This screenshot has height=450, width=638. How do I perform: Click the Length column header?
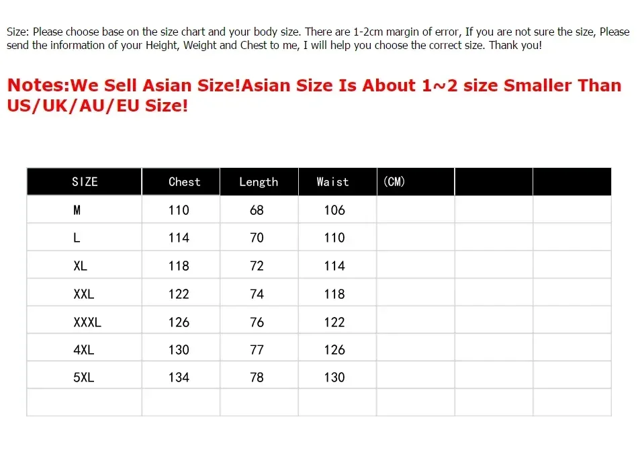259,181
